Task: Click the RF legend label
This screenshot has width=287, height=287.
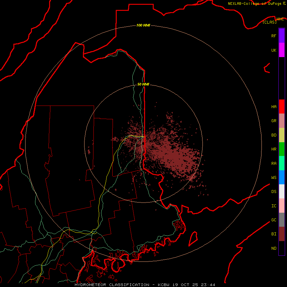Action: pos(274,36)
